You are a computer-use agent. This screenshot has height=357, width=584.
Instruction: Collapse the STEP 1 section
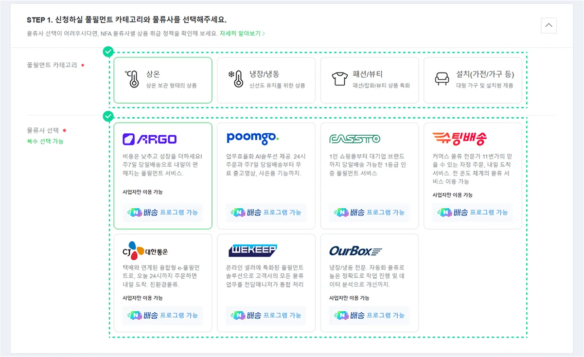click(549, 25)
